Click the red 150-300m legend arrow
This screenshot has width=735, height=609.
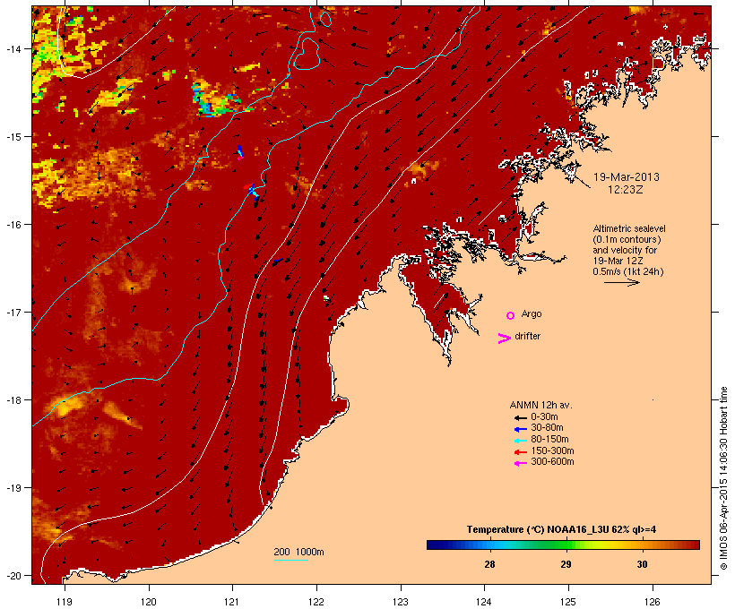tap(520, 451)
